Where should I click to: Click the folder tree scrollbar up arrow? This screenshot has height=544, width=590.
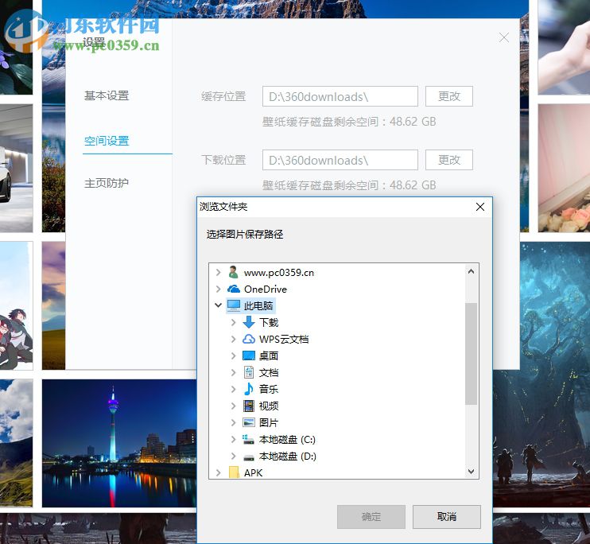pyautogui.click(x=471, y=271)
